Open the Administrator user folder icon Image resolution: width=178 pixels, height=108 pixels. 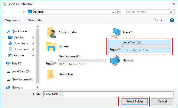[51, 32]
